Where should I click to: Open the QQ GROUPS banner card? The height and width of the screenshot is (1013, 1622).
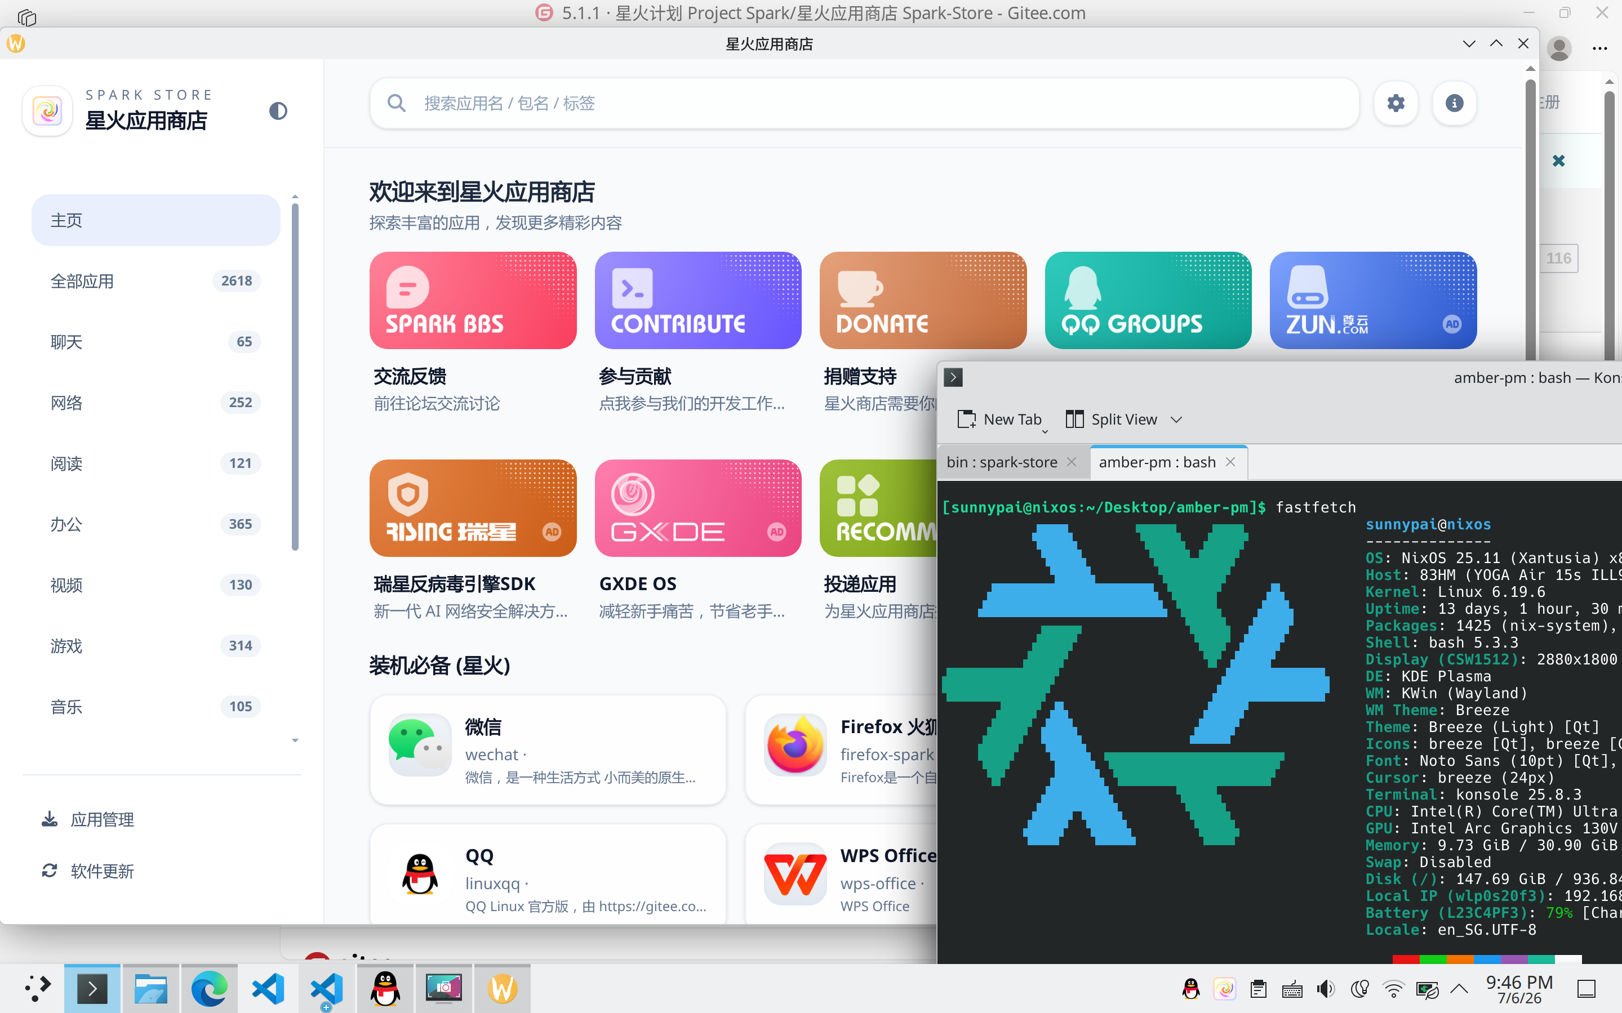pos(1148,300)
